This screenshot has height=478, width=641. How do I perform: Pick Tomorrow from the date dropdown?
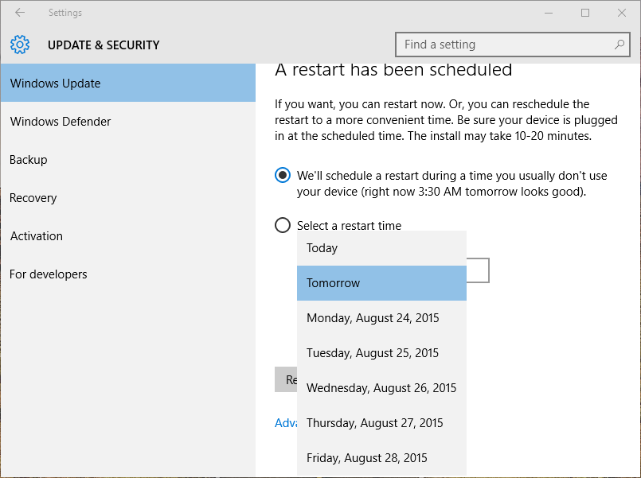tap(381, 283)
